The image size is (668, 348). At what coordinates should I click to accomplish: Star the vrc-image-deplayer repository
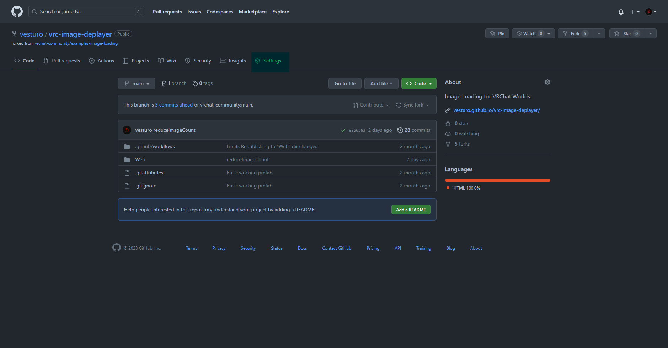(x=627, y=33)
